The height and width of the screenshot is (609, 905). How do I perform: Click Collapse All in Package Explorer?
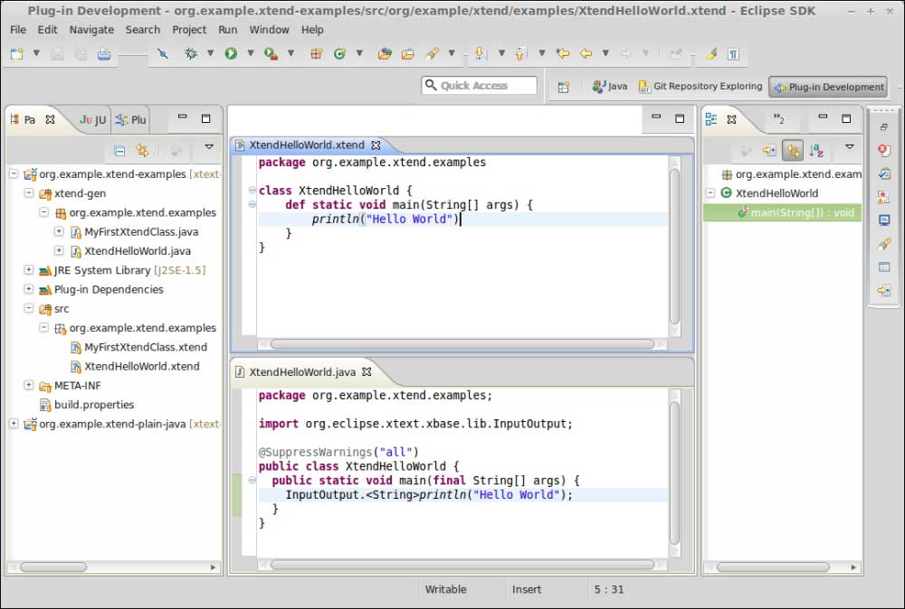119,151
